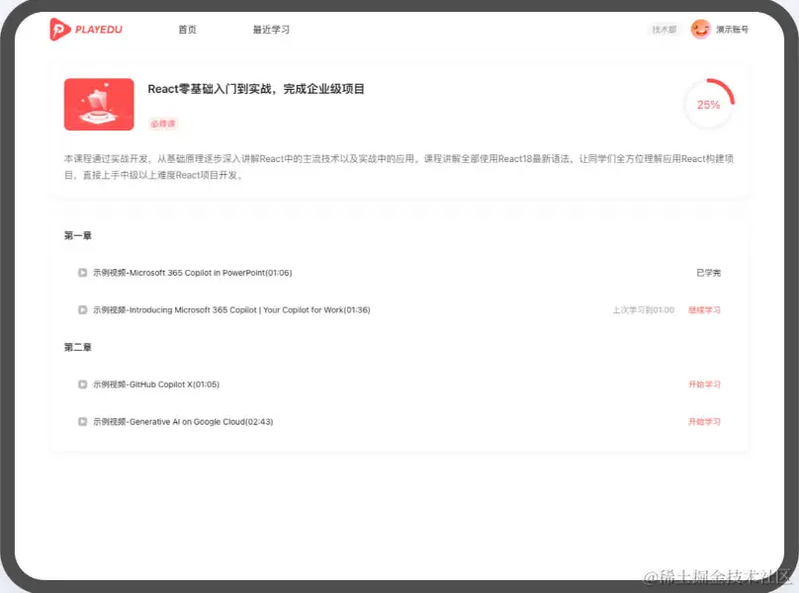Viewport: 799px width, 593px height.
Task: Click the course description paragraph
Action: 399,167
